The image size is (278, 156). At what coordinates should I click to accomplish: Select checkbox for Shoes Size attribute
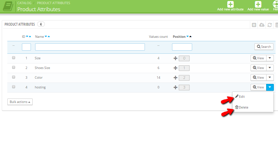point(14,67)
